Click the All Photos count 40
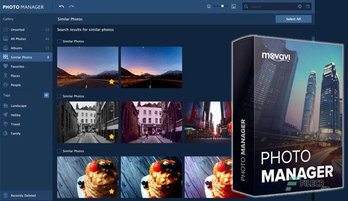The height and width of the screenshot is (201, 348). click(47, 39)
